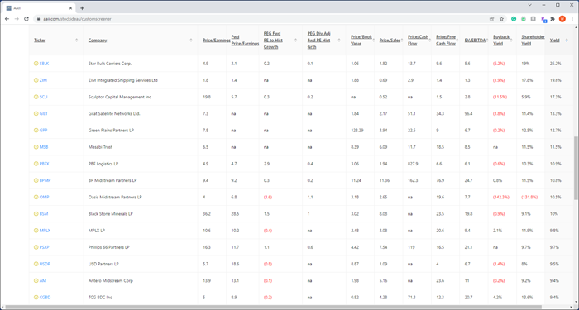The image size is (579, 310).
Task: Sort by Price/Cash Flow column
Action: point(419,41)
